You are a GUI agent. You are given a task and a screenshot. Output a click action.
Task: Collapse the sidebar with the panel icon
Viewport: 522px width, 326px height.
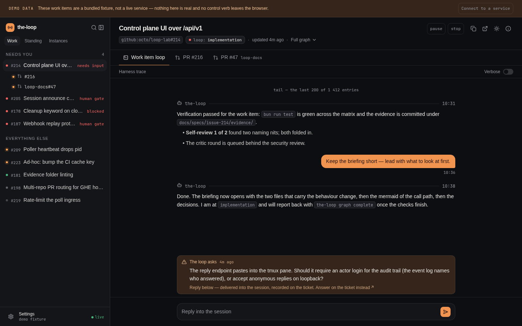[101, 28]
